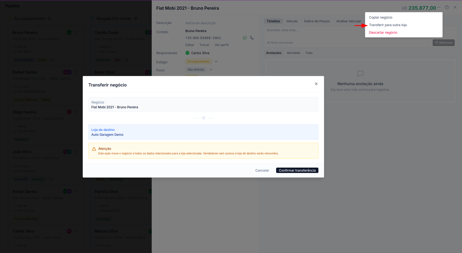Click the Resgate Pré-venda column header
The width and height of the screenshot is (462, 253).
(114, 19)
